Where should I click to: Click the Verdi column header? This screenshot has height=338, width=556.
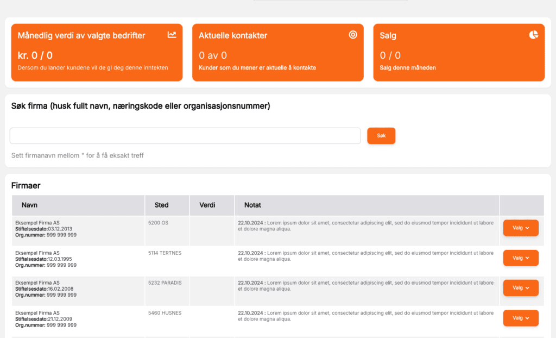(x=207, y=205)
